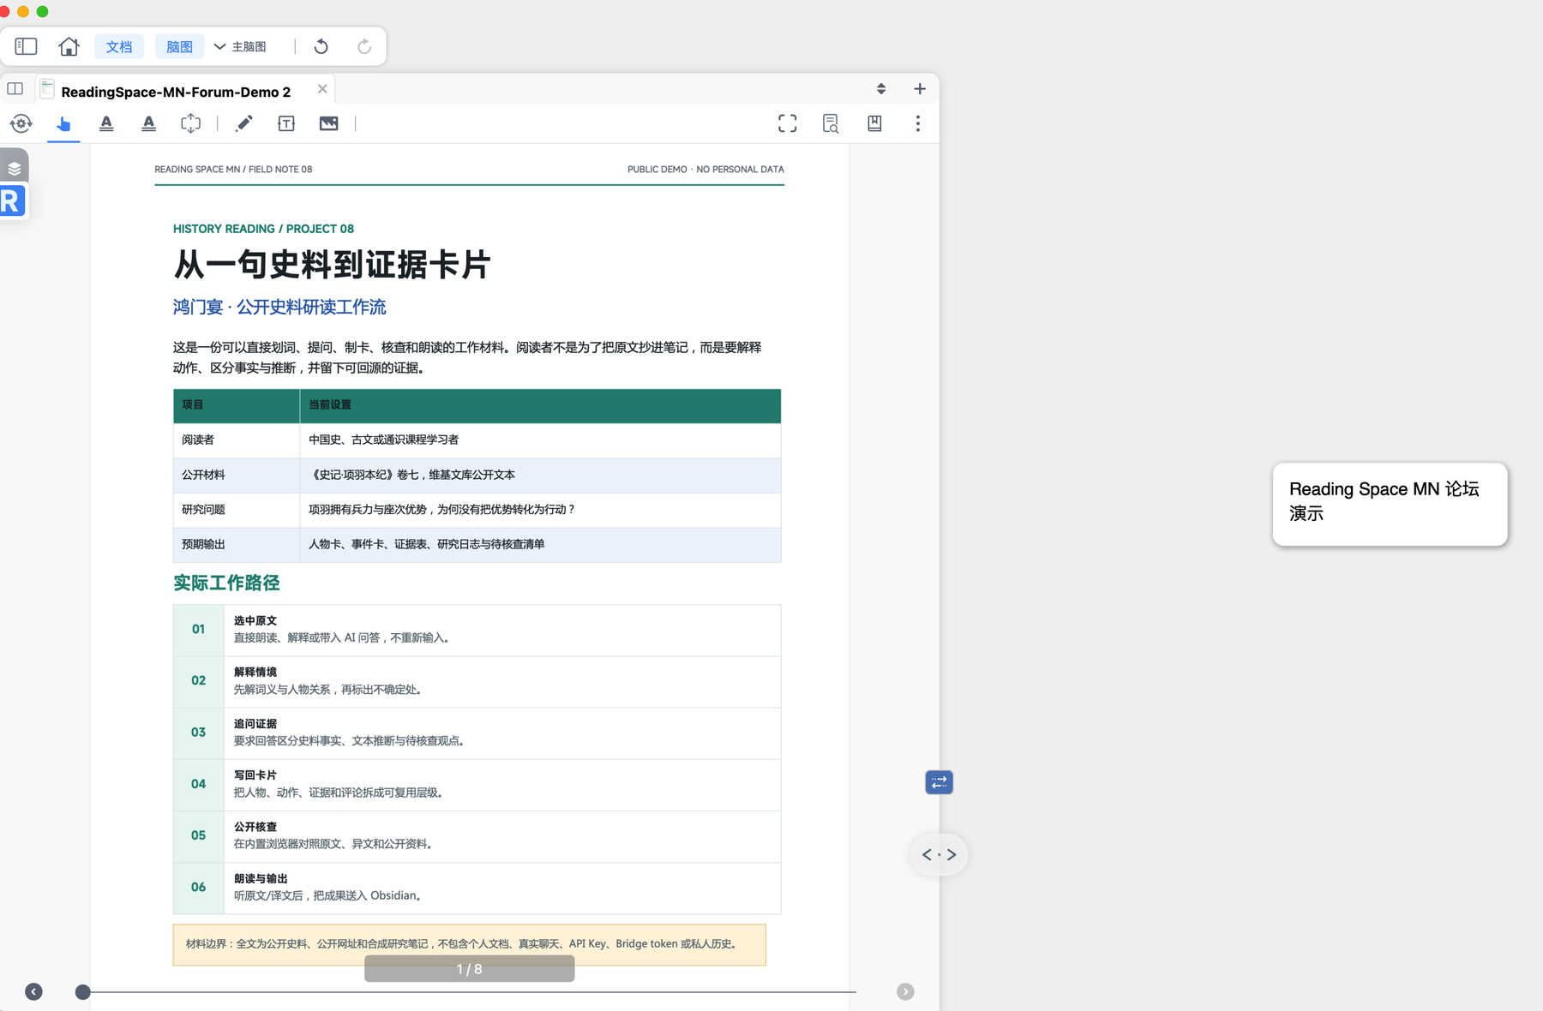
Task: Go to the Home screen
Action: coord(69,46)
